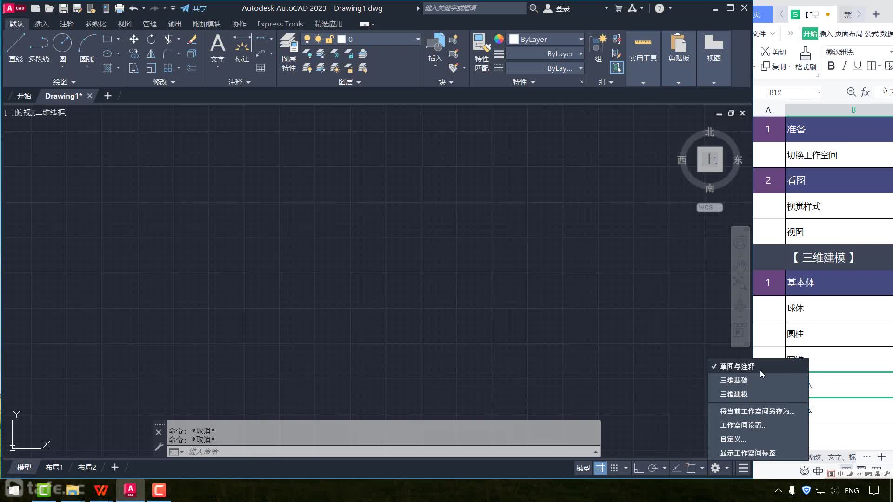
Task: Select the 圆弧 (Arc) draw tool
Action: (x=87, y=48)
